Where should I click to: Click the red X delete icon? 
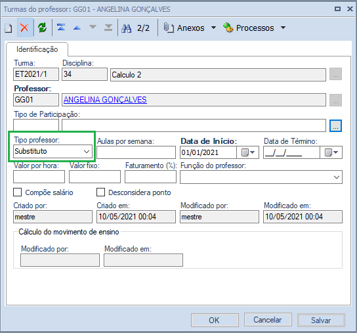(24, 28)
